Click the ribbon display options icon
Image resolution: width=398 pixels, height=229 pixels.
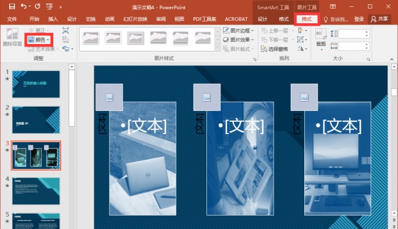pyautogui.click(x=332, y=7)
